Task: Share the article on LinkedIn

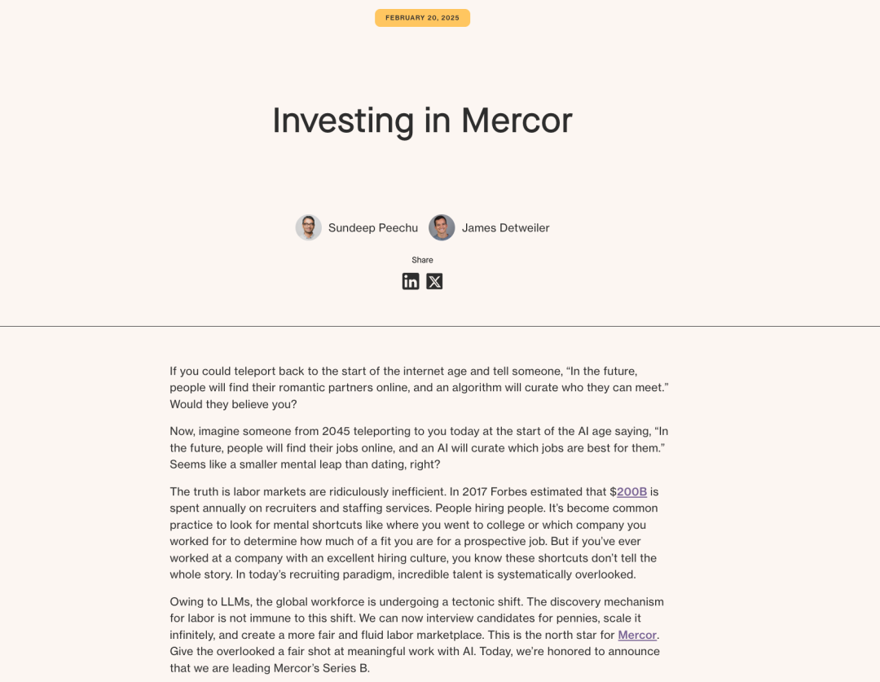Action: (411, 281)
